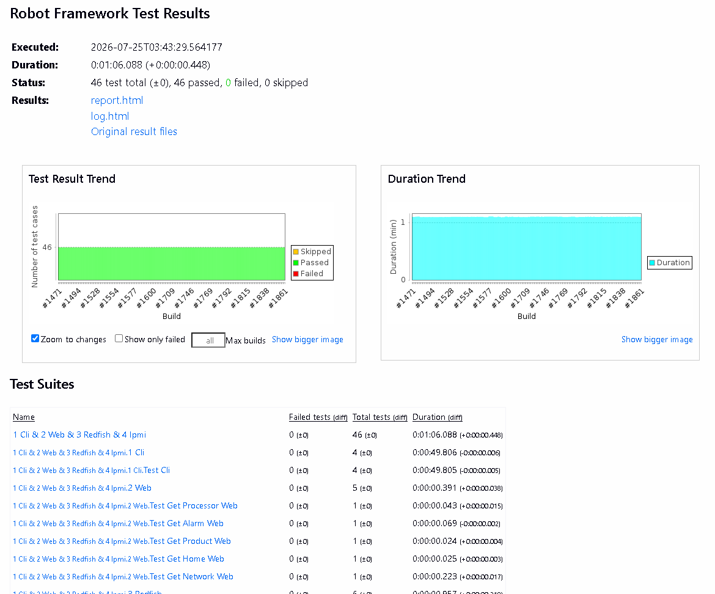Click the yellow Skipped legend swatch

(x=296, y=252)
